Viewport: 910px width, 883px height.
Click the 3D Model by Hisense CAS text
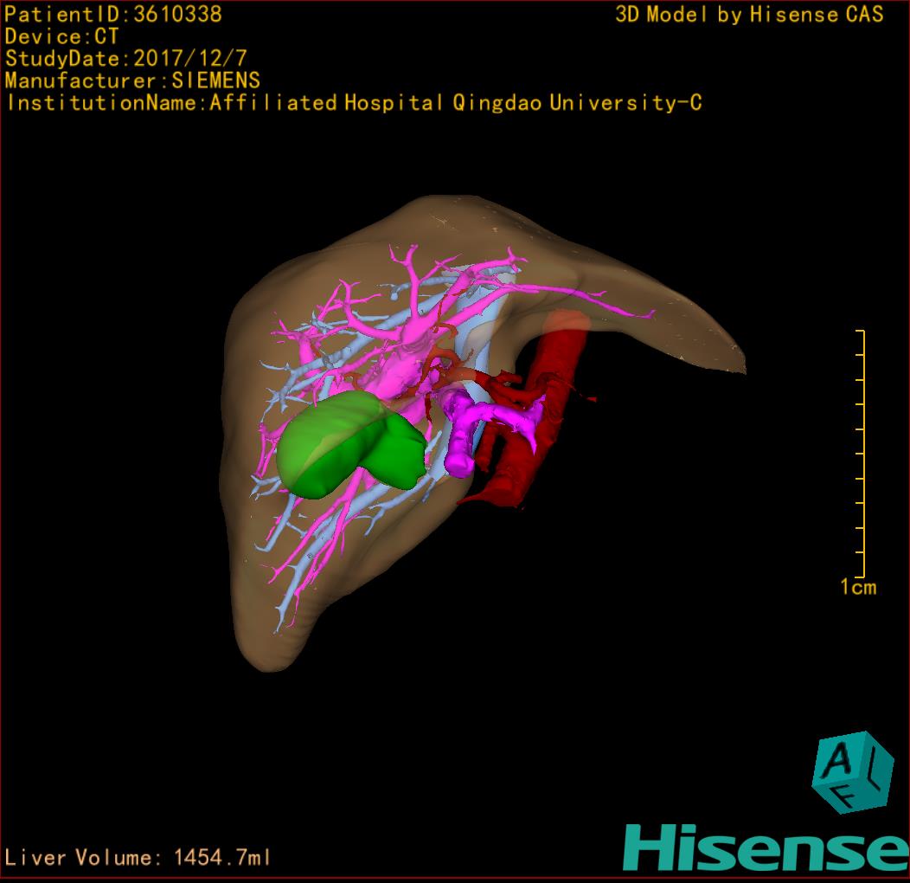point(749,15)
